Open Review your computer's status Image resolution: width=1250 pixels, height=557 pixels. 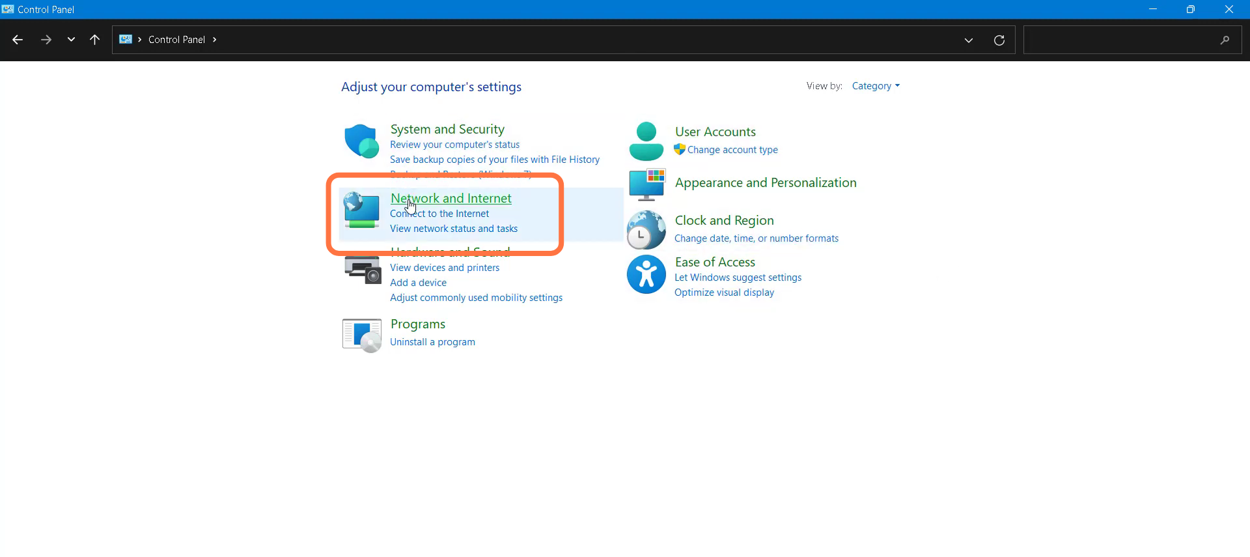tap(454, 145)
